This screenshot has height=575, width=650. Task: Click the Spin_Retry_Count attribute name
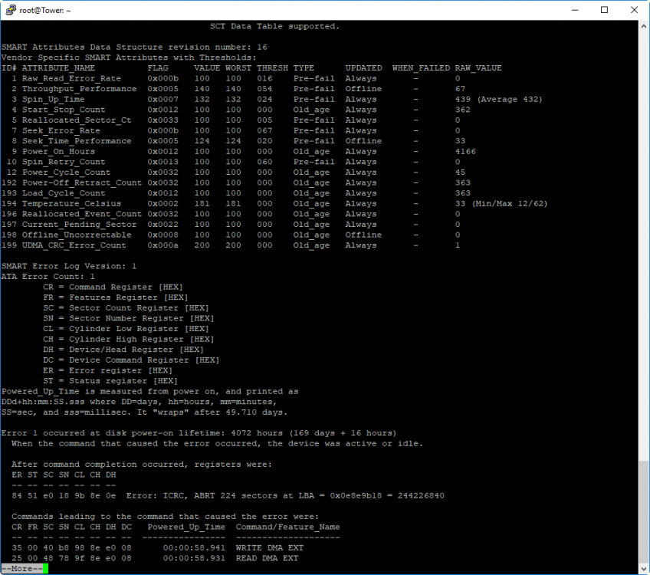pos(64,162)
